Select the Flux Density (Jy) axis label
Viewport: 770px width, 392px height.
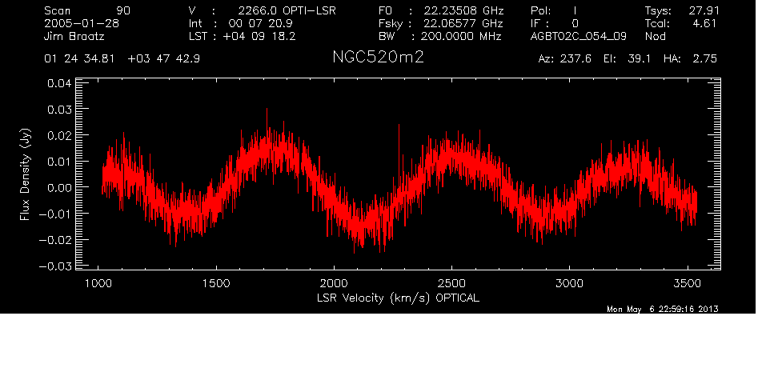coord(25,174)
